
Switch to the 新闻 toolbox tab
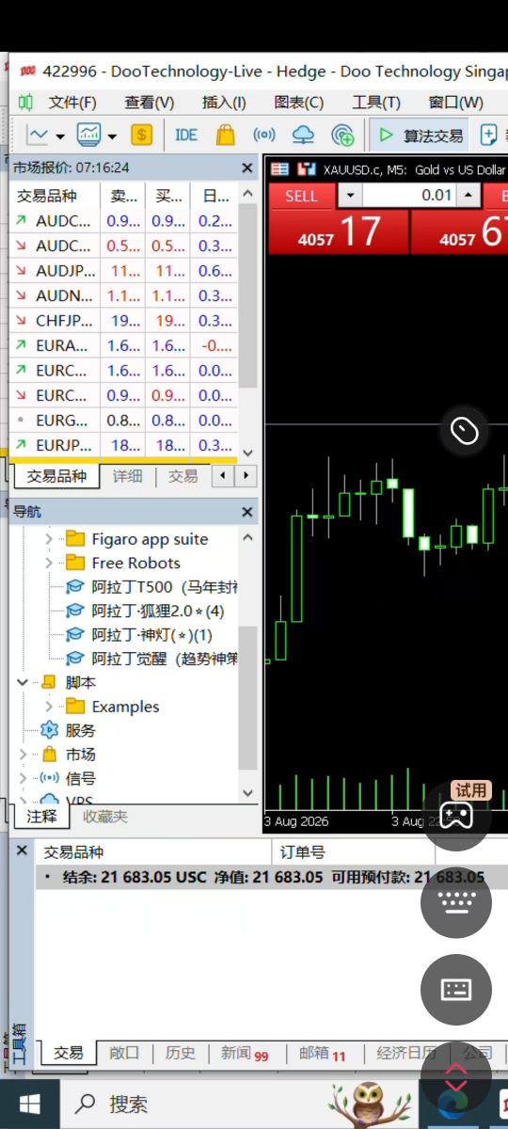[x=244, y=1053]
